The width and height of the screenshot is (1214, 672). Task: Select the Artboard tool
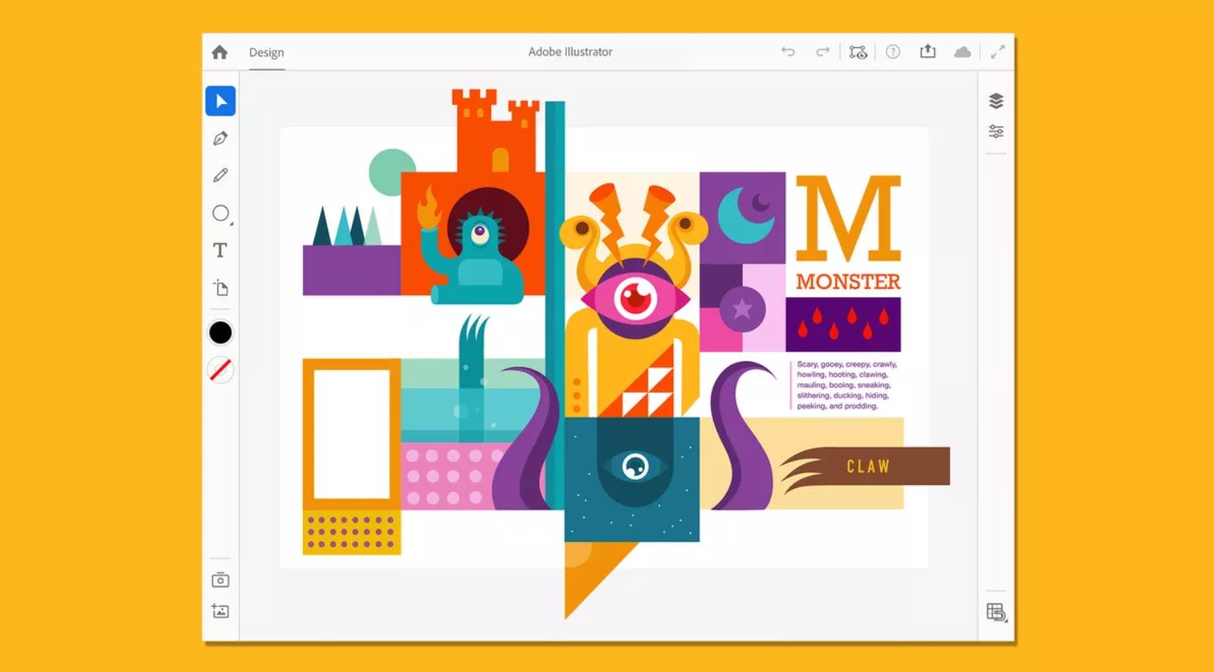click(221, 287)
